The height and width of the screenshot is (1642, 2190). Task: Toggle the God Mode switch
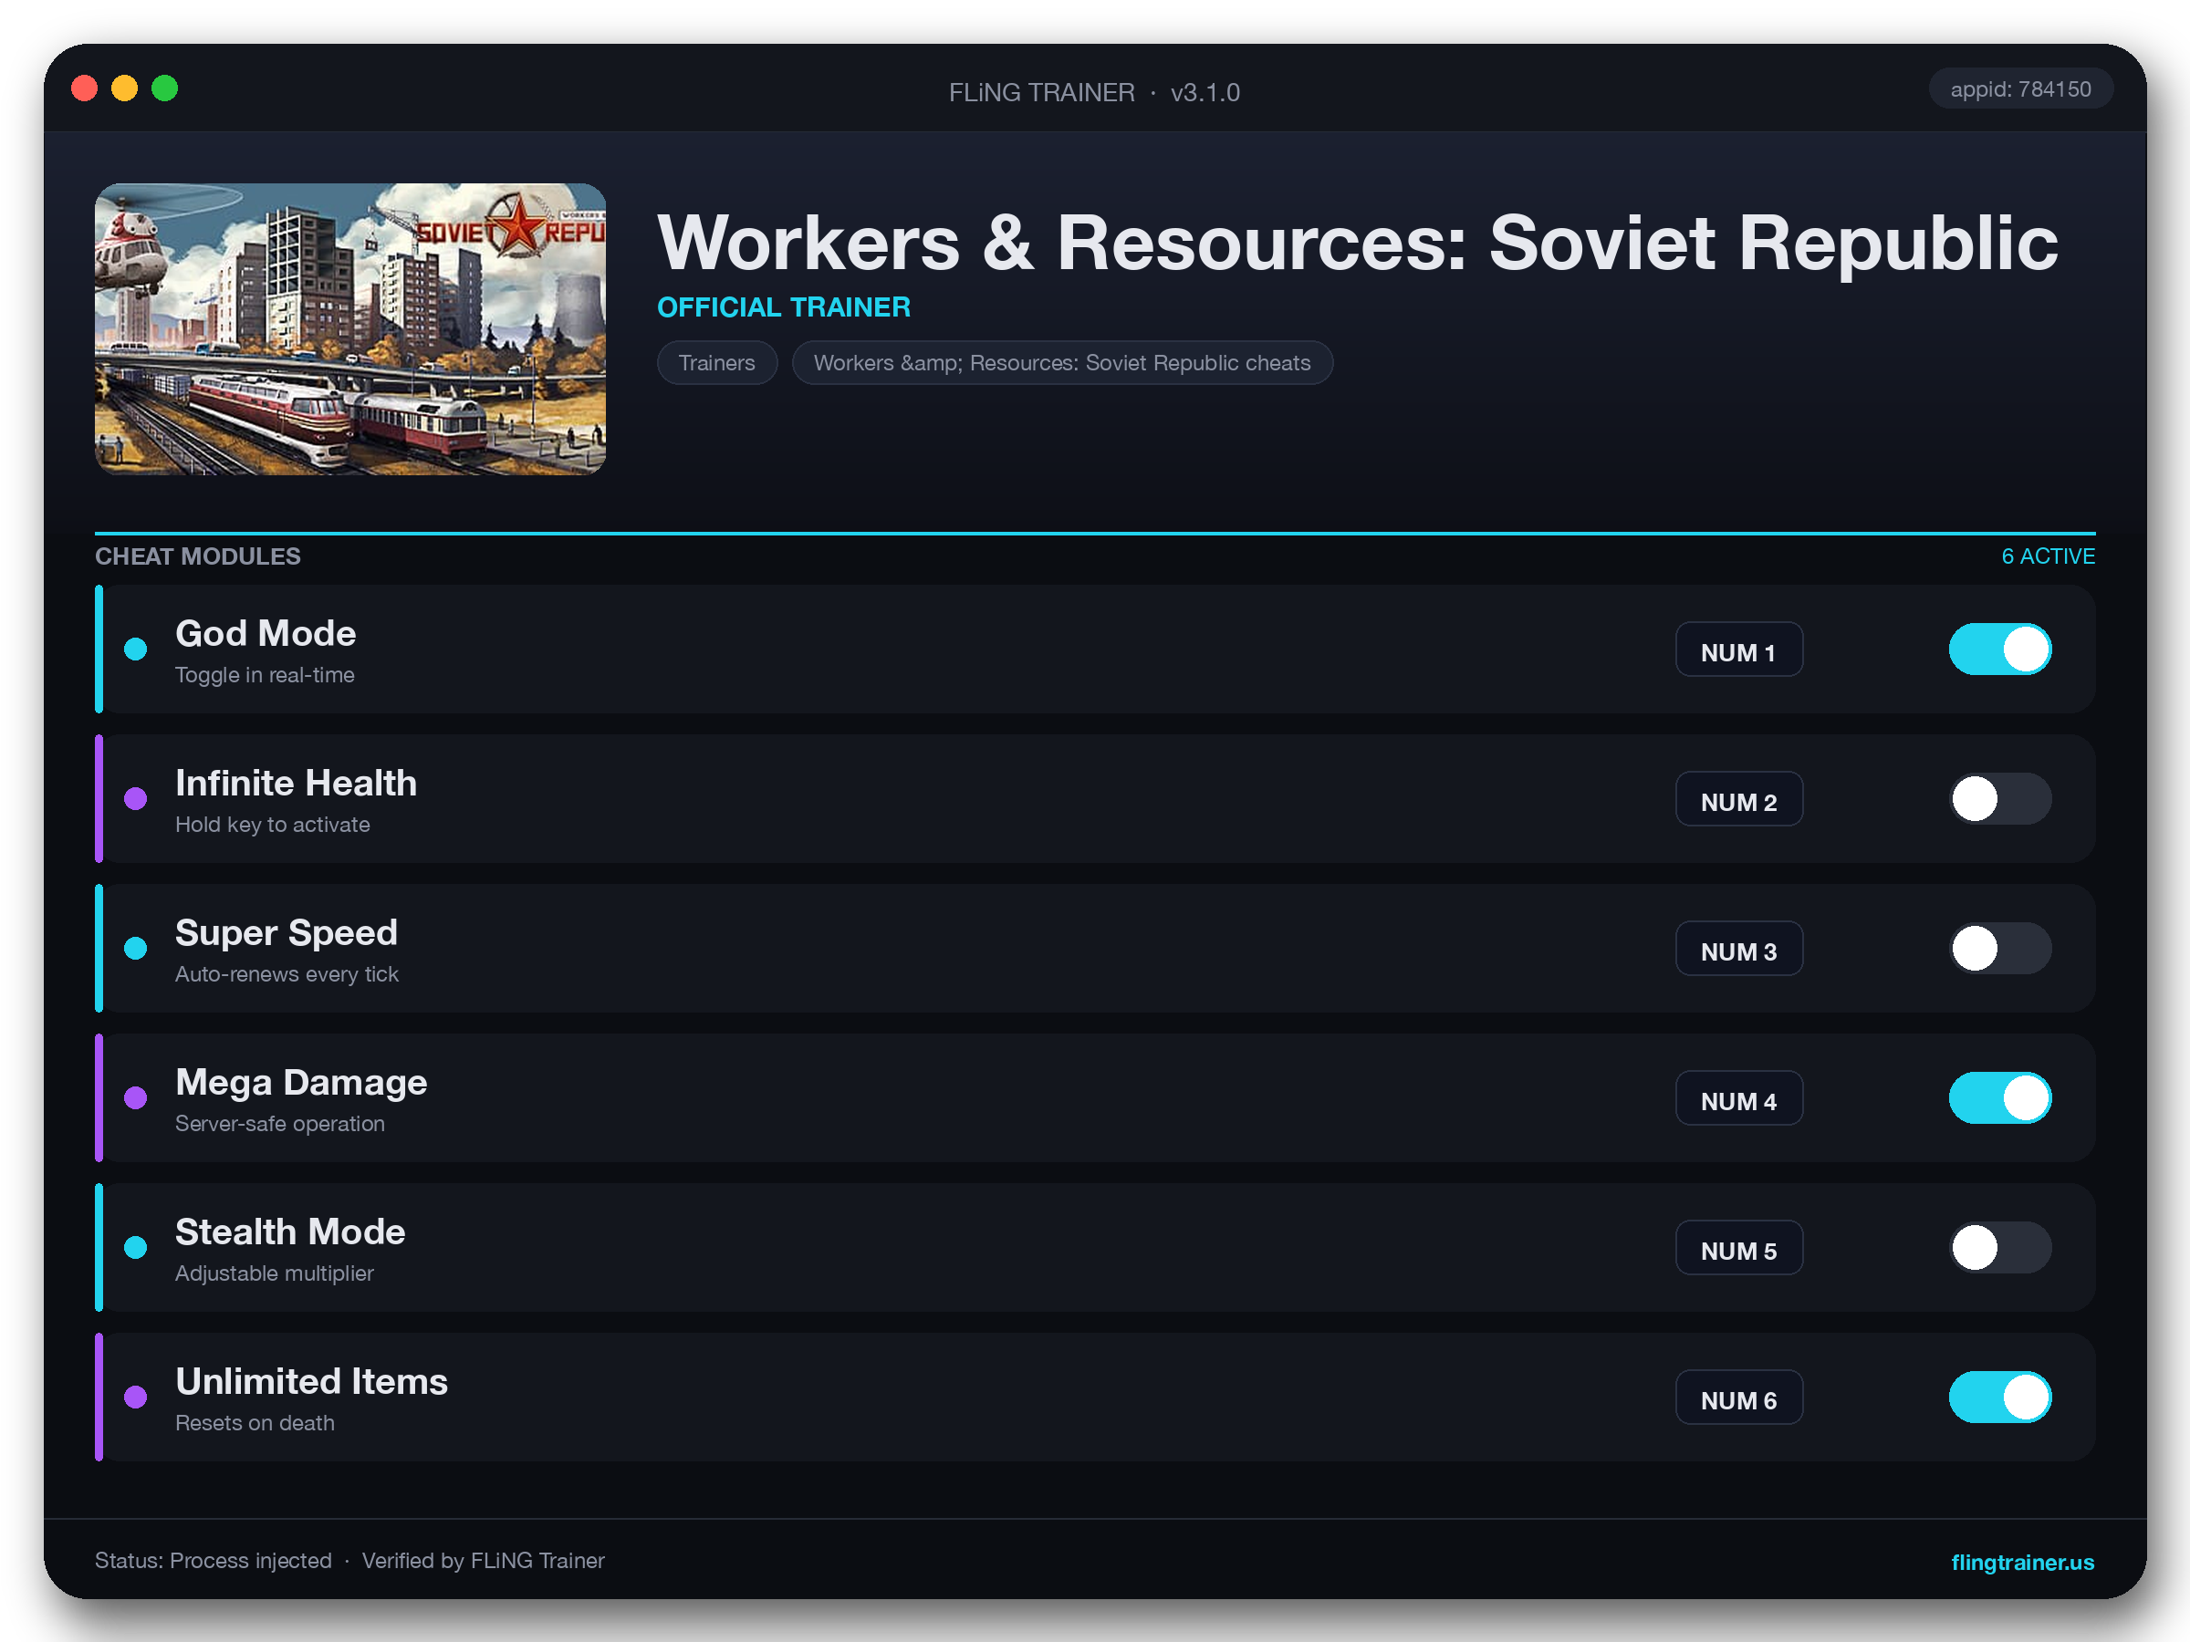(2000, 650)
